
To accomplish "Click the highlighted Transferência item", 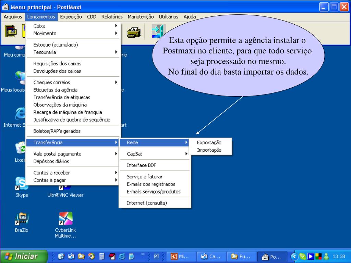I will [73, 142].
